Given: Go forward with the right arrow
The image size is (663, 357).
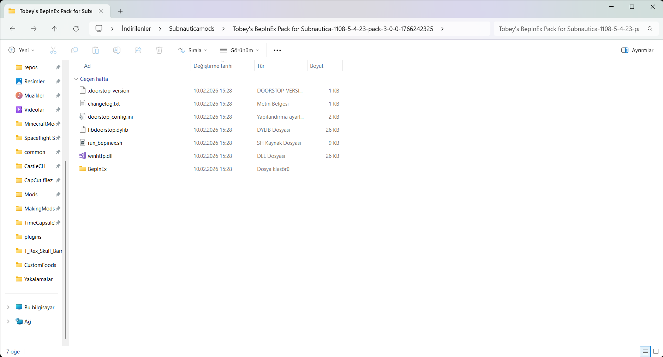Looking at the screenshot, I should [x=34, y=29].
